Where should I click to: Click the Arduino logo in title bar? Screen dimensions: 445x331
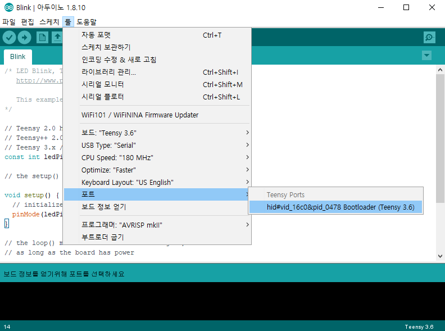click(9, 7)
